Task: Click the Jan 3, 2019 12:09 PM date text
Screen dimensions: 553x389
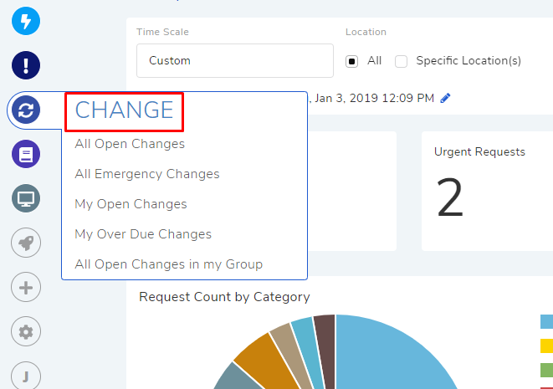Action: point(374,98)
